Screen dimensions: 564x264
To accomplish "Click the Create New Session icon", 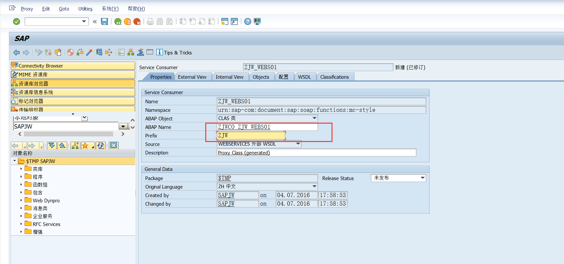I will (x=225, y=22).
